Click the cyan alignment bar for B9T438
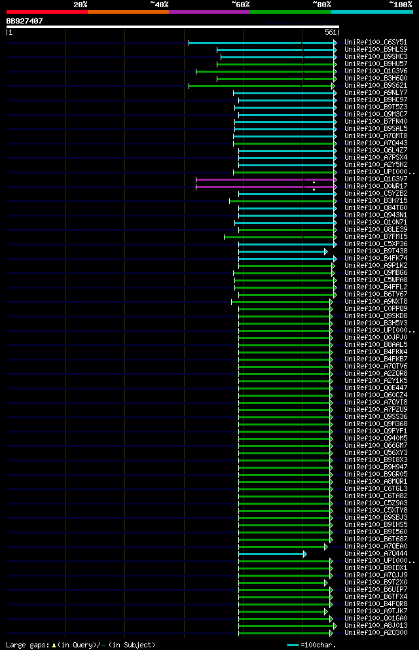Screen dimensions: 419x650 [x=282, y=251]
